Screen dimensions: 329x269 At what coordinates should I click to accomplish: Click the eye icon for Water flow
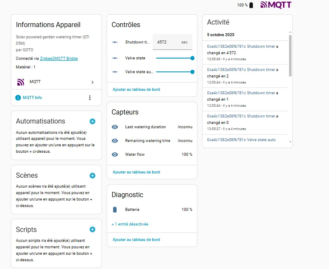(115, 155)
